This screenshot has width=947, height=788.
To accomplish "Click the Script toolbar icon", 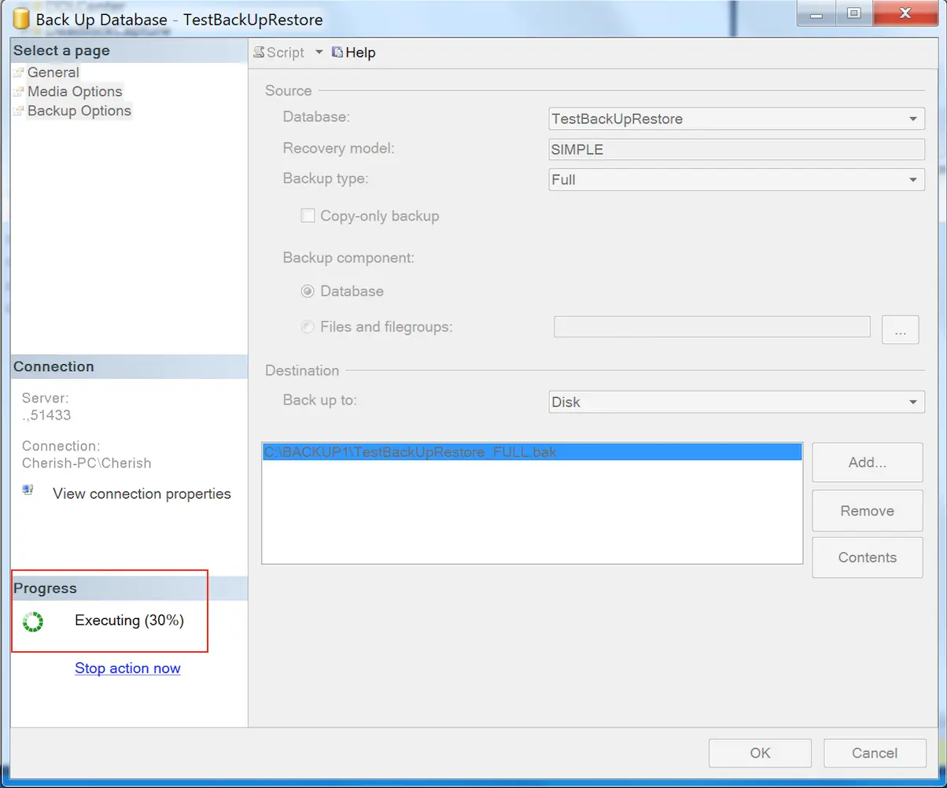I will (x=260, y=53).
